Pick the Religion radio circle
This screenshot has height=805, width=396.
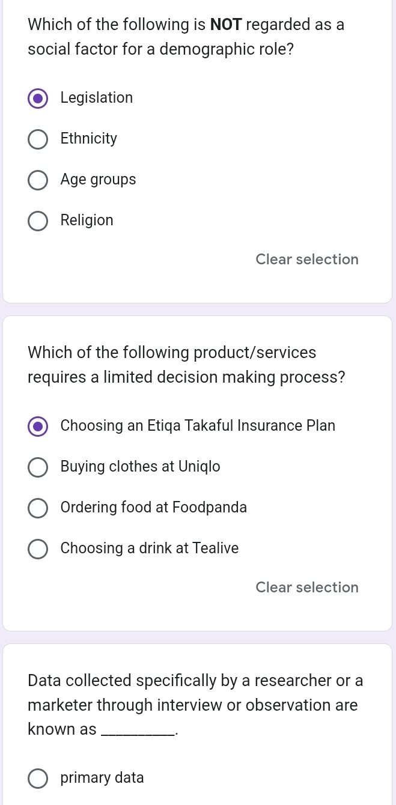click(38, 221)
